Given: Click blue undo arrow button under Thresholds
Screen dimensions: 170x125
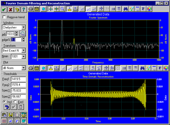Looking at the screenshot, I should [x=7, y=107].
